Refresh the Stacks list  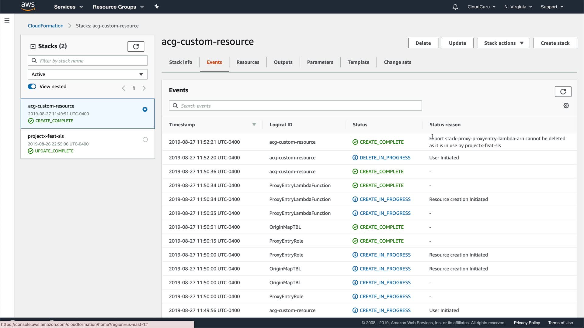pyautogui.click(x=136, y=46)
